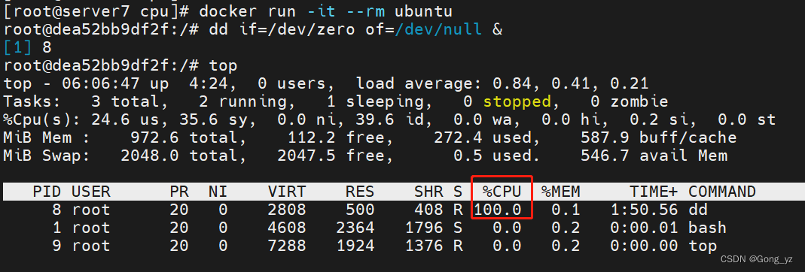Click the PID column header
Viewport: 805px width, 272px height.
click(47, 192)
